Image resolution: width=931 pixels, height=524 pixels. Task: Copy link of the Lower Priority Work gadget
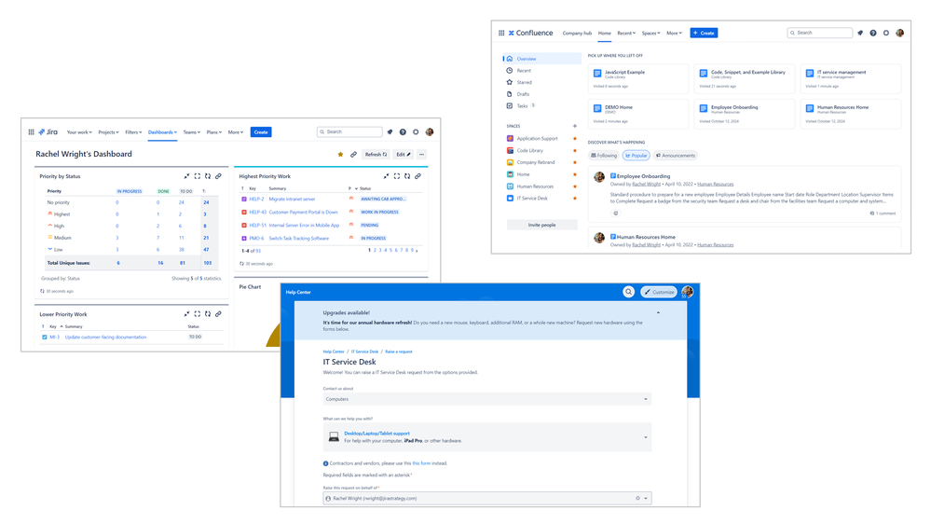[218, 314]
